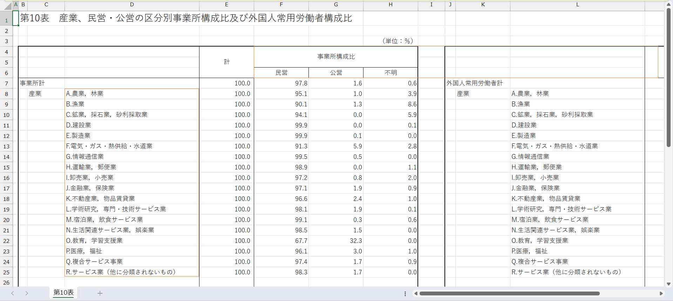Select row 7 header
The height and width of the screenshot is (301, 673).
click(6, 83)
